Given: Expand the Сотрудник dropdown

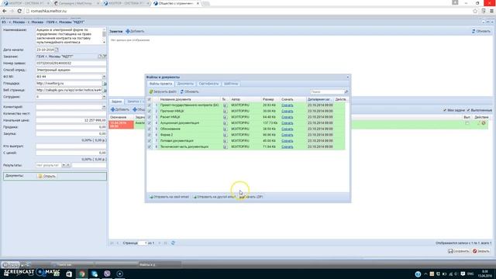Looking at the screenshot, I should (104, 97).
